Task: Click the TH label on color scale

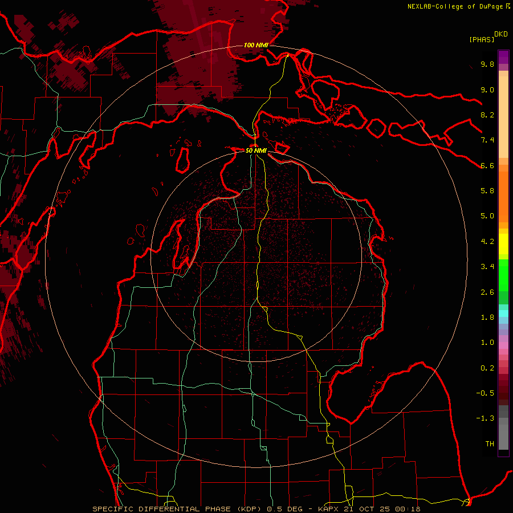Action: coord(490,444)
